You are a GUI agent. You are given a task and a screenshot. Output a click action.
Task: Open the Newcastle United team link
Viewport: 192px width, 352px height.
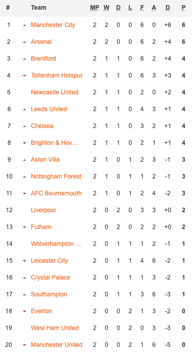pos(55,92)
